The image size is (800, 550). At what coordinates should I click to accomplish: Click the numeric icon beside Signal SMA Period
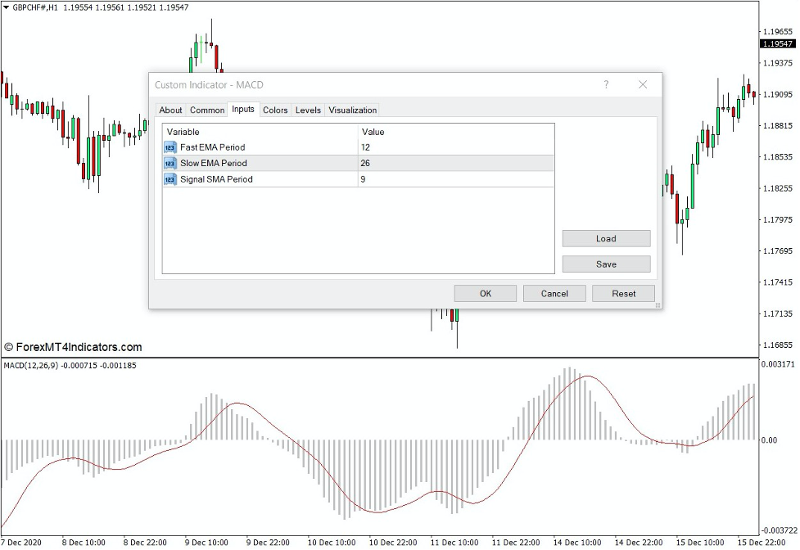coord(169,178)
